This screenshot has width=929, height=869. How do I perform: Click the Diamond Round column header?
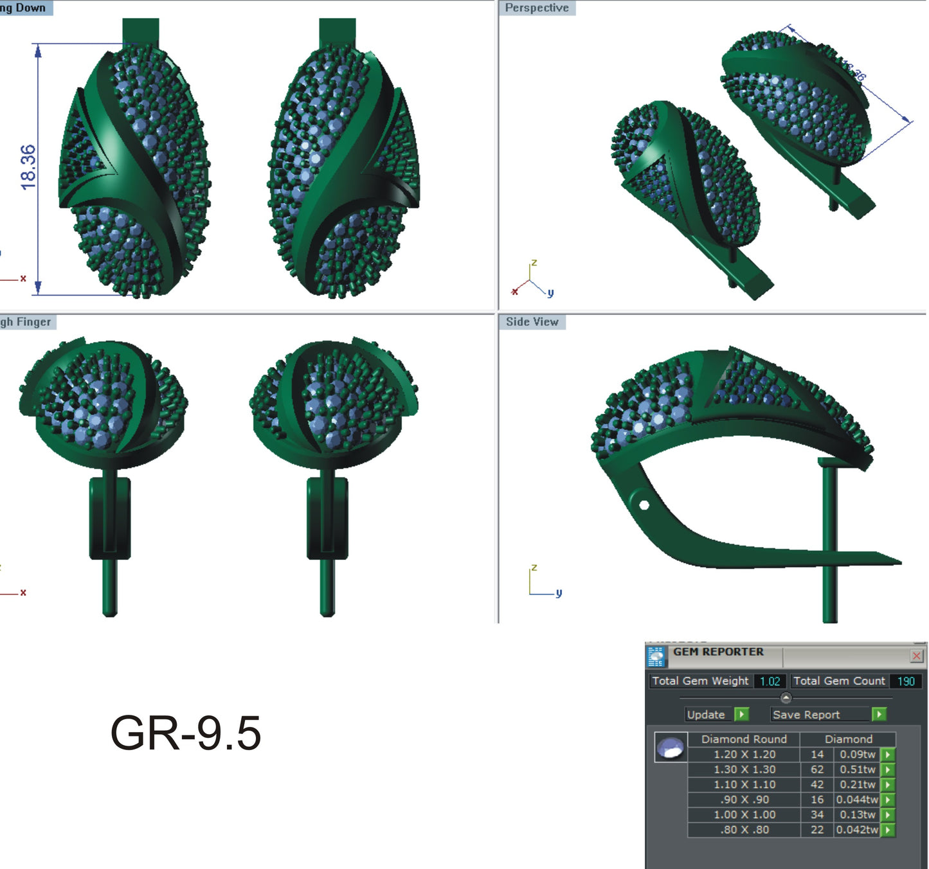[744, 739]
